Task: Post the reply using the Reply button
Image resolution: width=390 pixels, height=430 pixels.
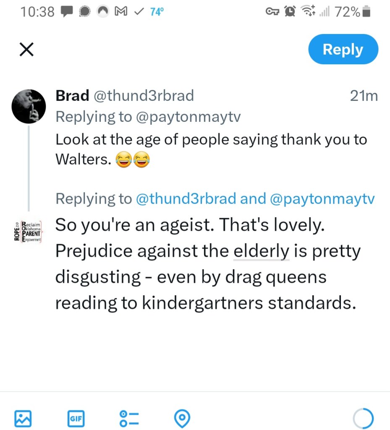Action: coord(343,50)
